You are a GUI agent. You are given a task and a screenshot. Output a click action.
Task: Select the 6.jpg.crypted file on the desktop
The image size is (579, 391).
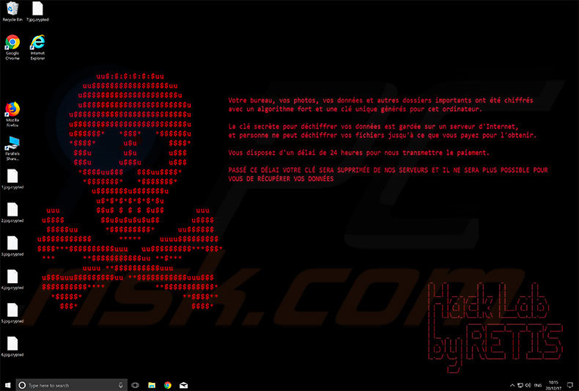coord(12,347)
